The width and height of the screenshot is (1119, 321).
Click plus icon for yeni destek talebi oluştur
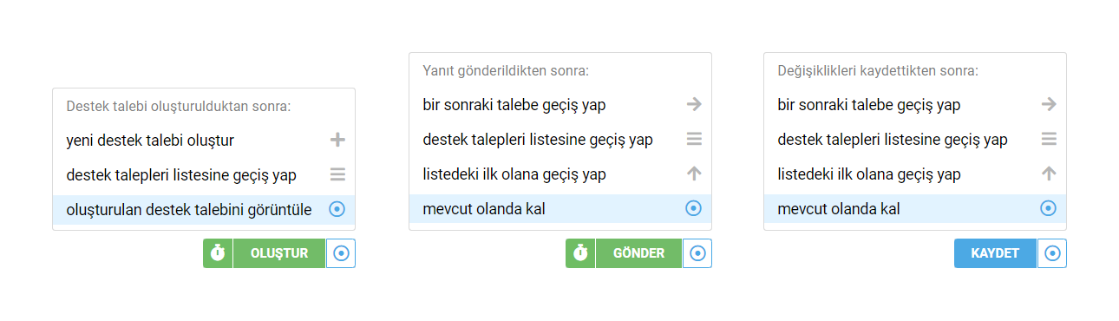(x=338, y=140)
